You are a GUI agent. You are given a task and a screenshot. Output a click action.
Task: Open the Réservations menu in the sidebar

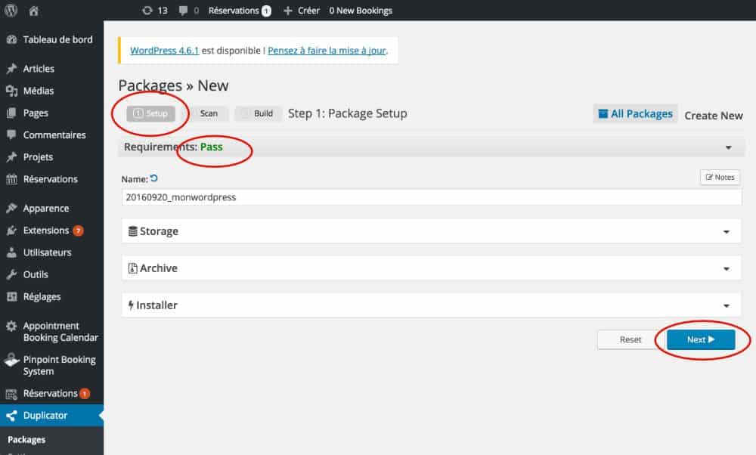pos(49,179)
